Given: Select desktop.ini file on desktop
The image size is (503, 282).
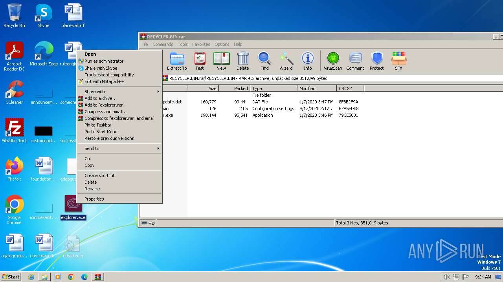Looking at the screenshot, I should (x=73, y=246).
